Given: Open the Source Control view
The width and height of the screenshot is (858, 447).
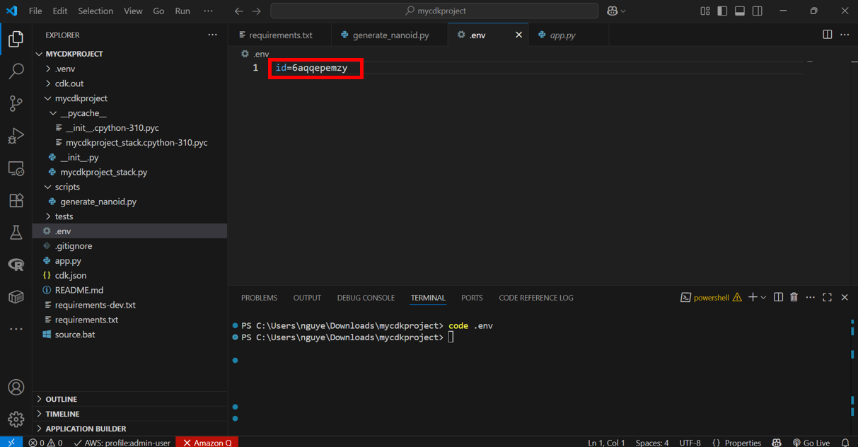Looking at the screenshot, I should [x=16, y=103].
